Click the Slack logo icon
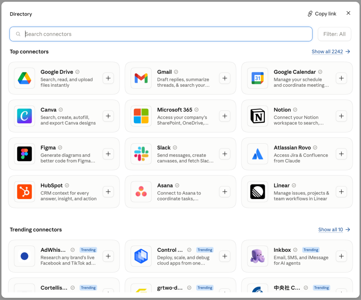This screenshot has height=300, width=361. point(141,154)
